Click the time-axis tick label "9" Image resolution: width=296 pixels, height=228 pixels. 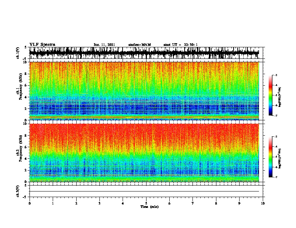pos(239,203)
